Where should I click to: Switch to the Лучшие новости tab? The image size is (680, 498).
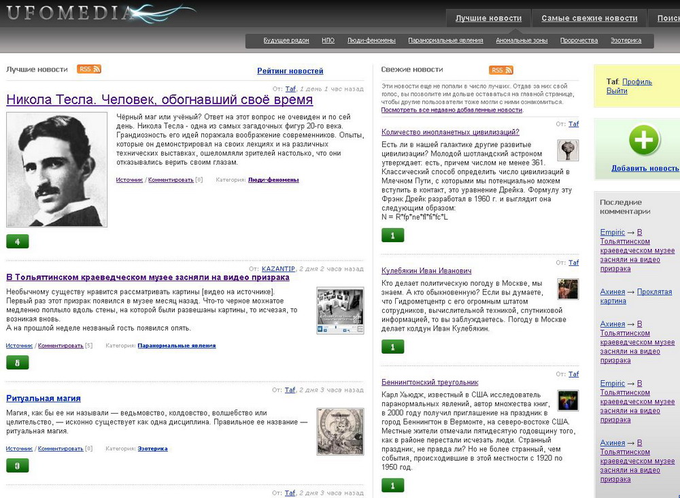point(488,18)
